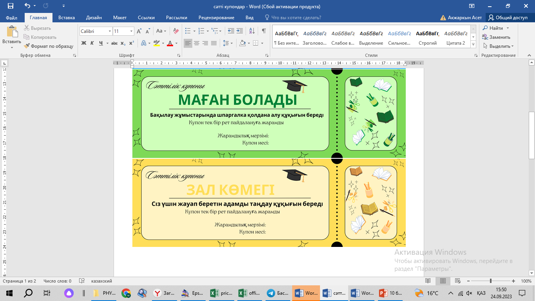Increase font size with grow icon

(x=139, y=31)
